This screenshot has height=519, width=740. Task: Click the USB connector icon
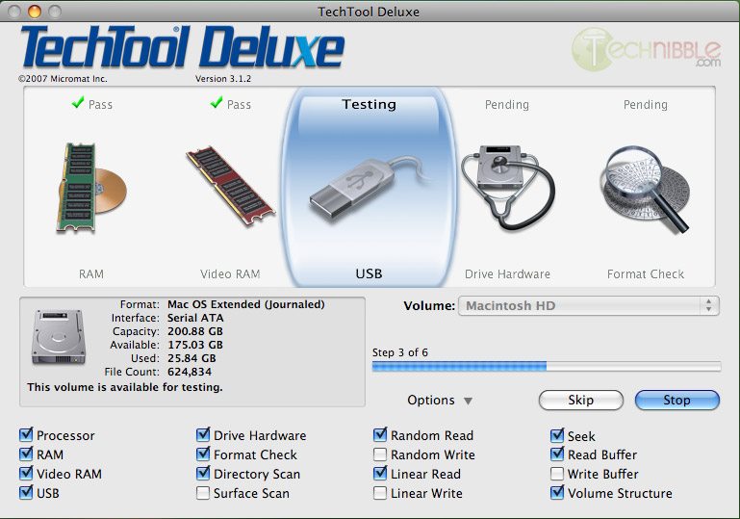point(370,188)
